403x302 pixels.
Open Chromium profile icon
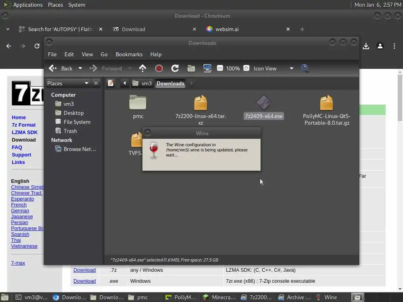[380, 46]
